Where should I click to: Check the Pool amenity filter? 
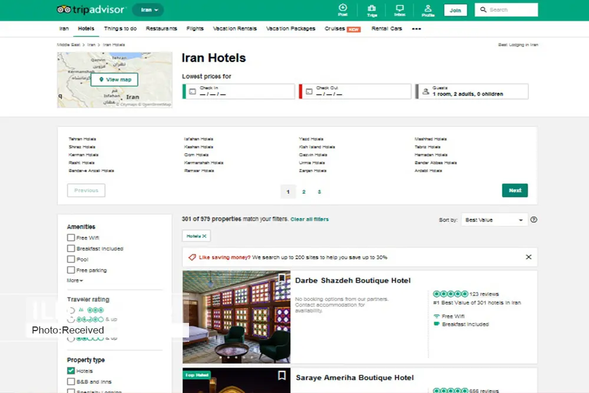point(71,259)
